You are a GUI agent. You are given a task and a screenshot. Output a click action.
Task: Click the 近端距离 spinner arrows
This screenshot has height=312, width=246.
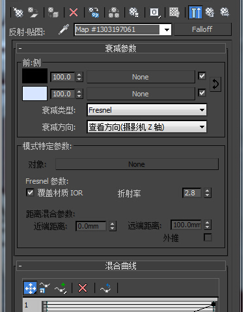[113, 226]
